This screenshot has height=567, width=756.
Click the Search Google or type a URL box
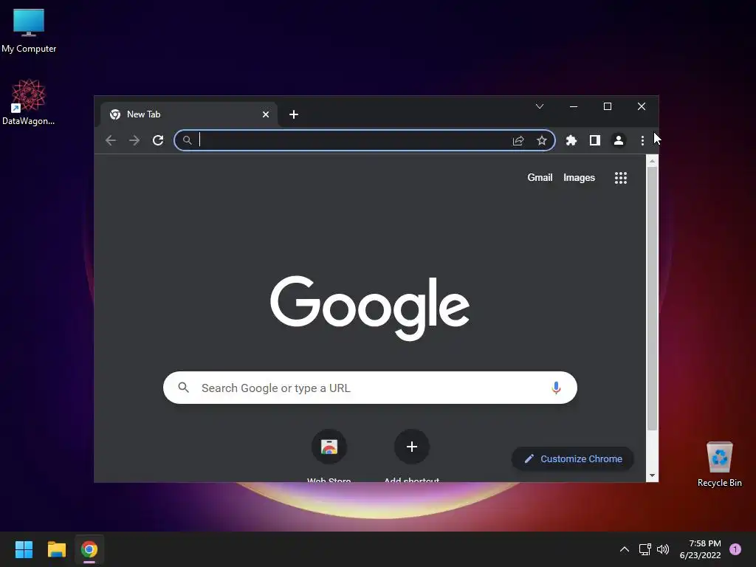[x=371, y=388]
